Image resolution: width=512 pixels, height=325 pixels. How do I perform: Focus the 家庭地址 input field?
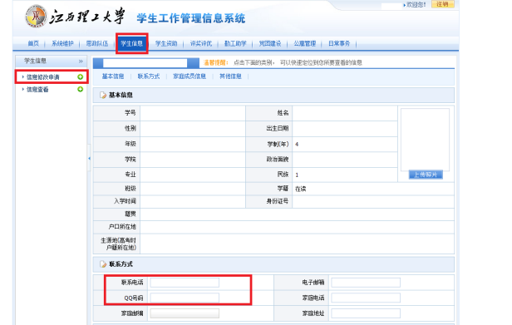[366, 313]
